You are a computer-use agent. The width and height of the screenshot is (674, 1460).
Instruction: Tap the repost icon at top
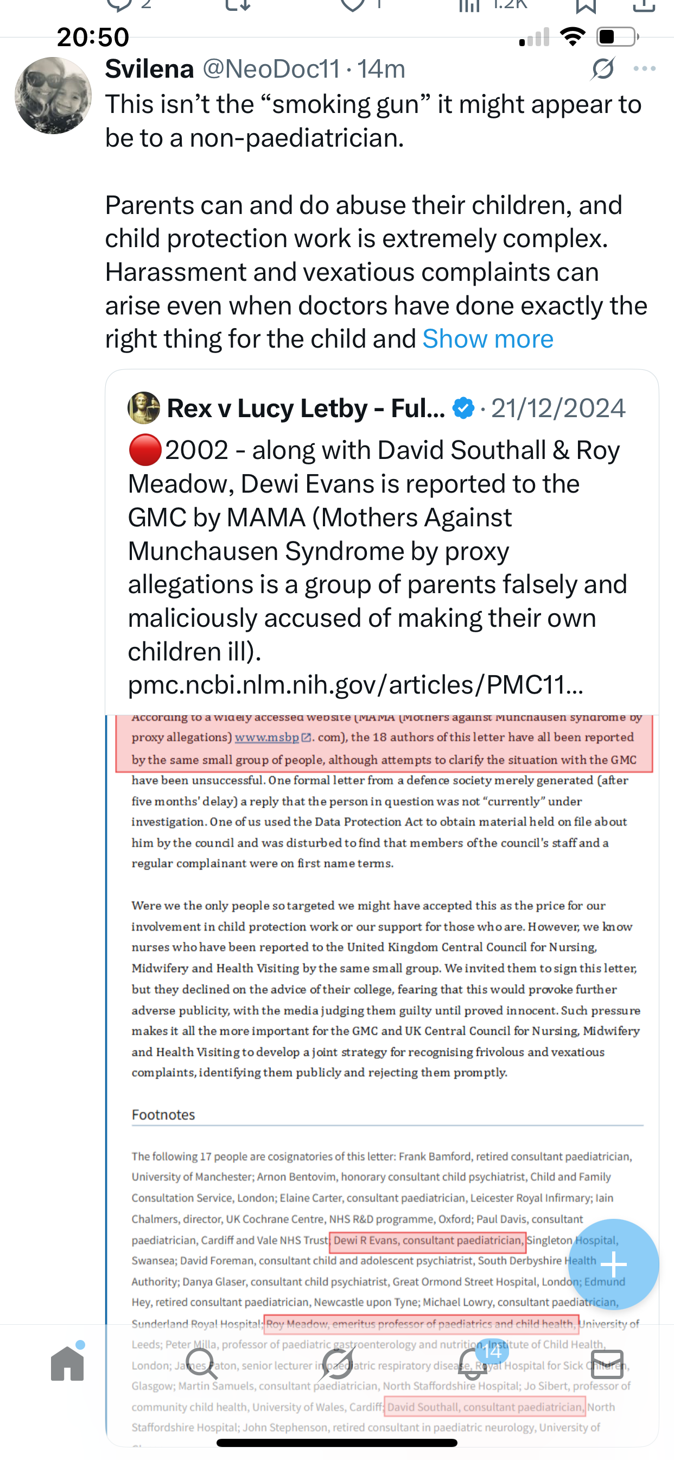tap(238, 5)
